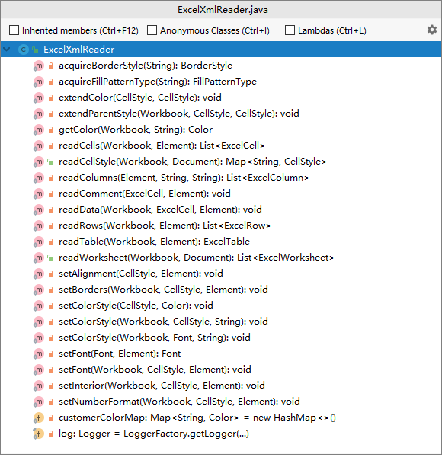Viewport: 442px width, 455px height.
Task: Click method icon for acquireBorderStyle(String)
Action: 38,66
